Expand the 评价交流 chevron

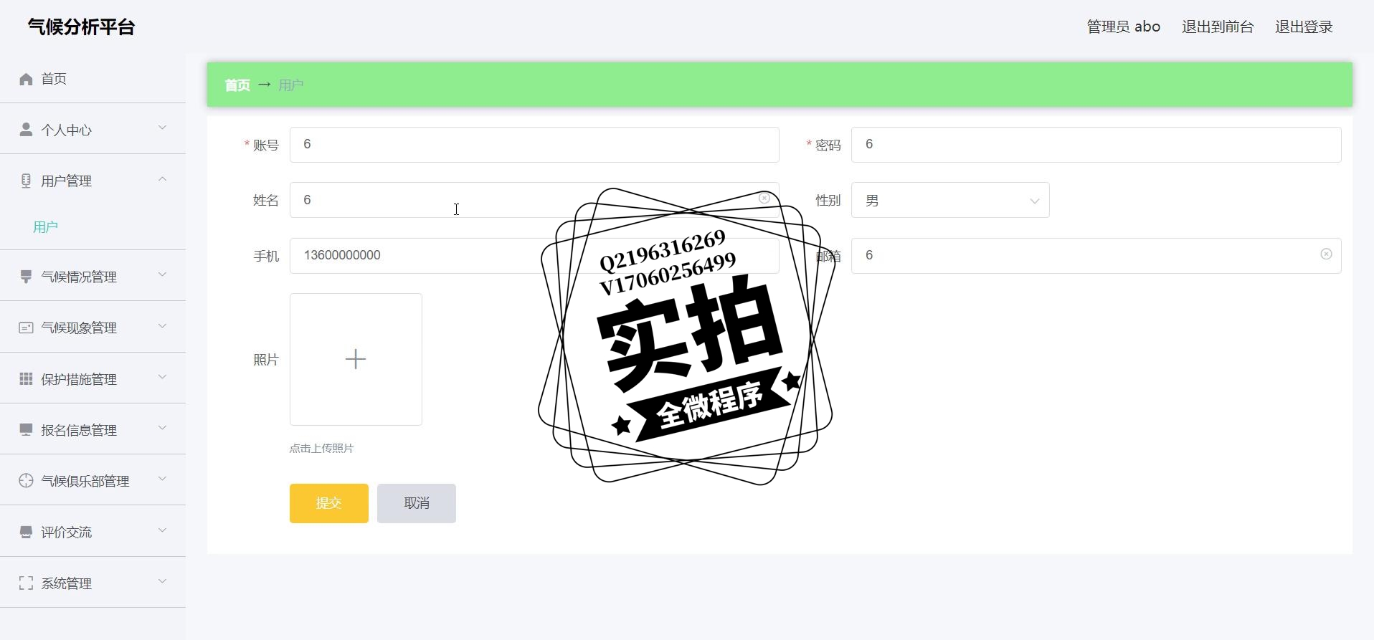162,530
